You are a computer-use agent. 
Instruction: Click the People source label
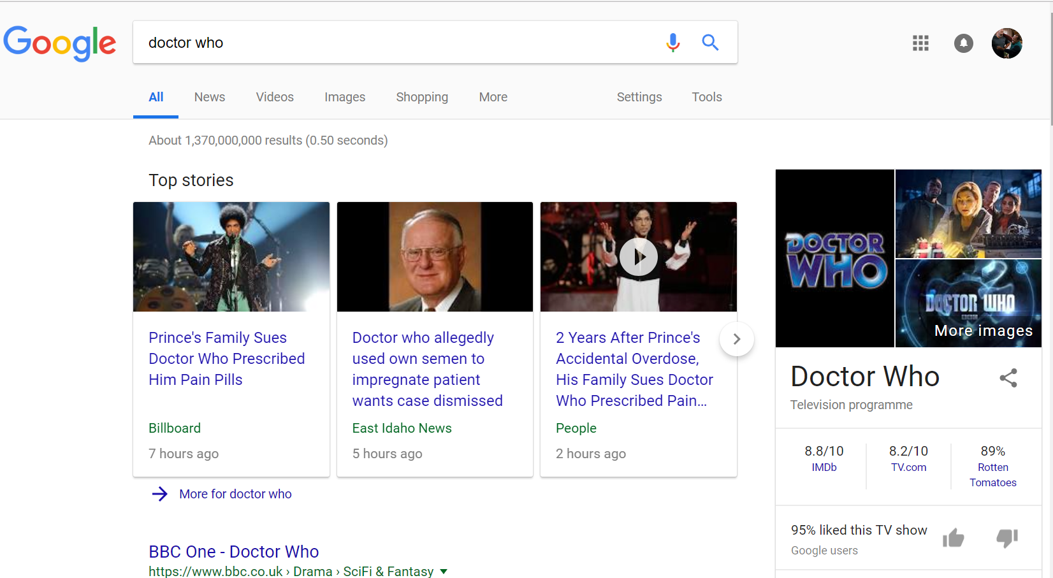point(576,428)
